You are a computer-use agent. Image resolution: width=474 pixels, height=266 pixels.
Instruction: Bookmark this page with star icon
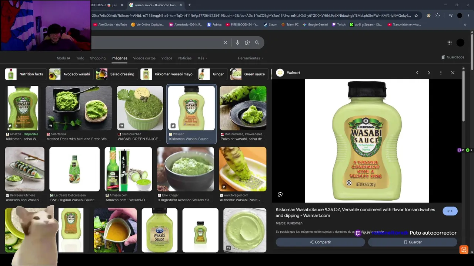coord(416,16)
